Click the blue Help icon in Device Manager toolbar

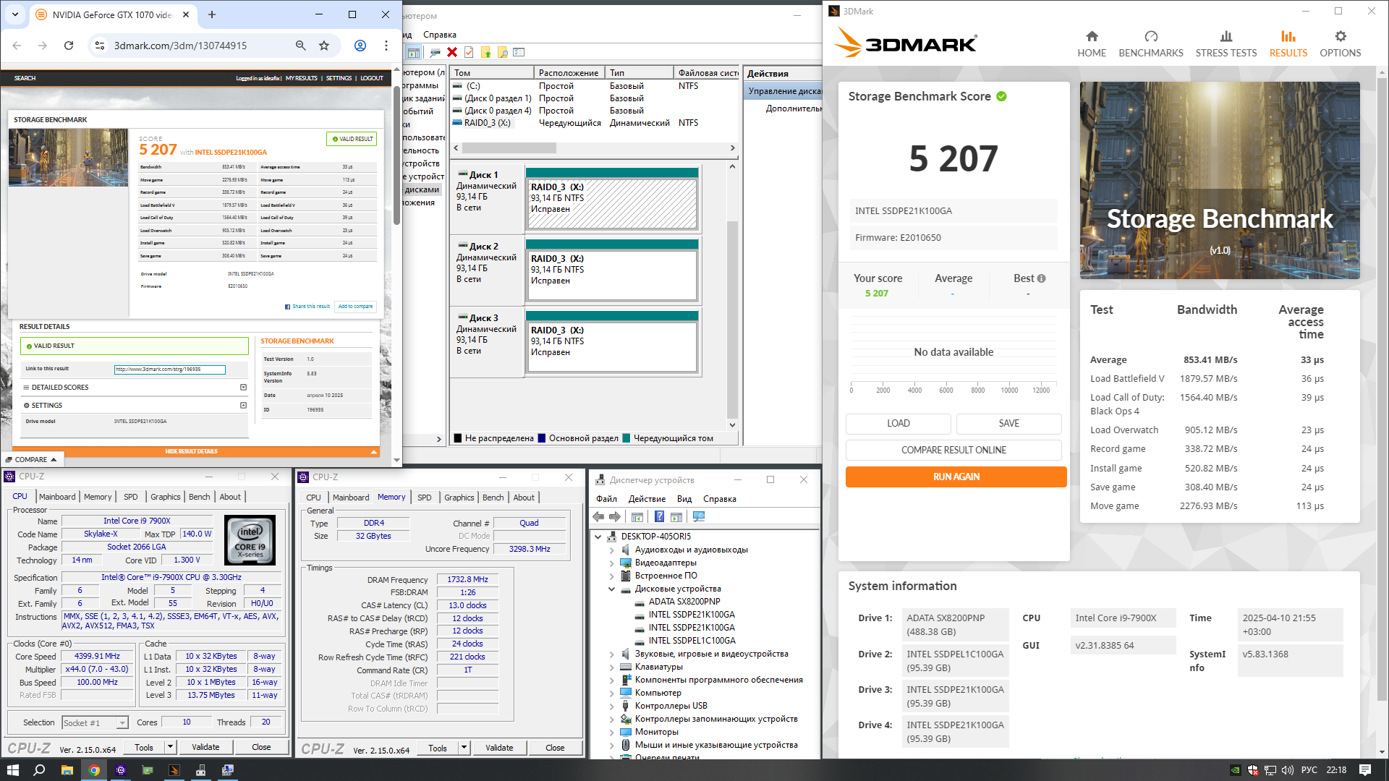pos(659,516)
